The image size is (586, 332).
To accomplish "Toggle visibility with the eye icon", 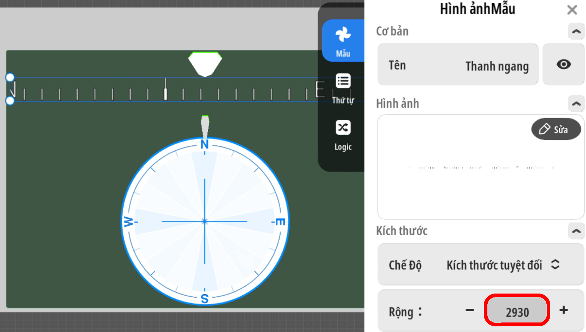I will 563,65.
